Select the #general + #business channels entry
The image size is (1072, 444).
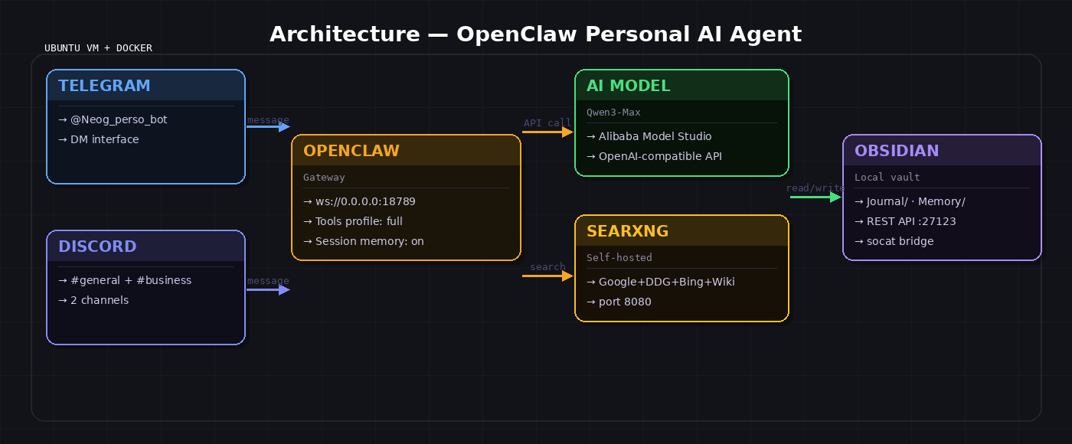126,280
